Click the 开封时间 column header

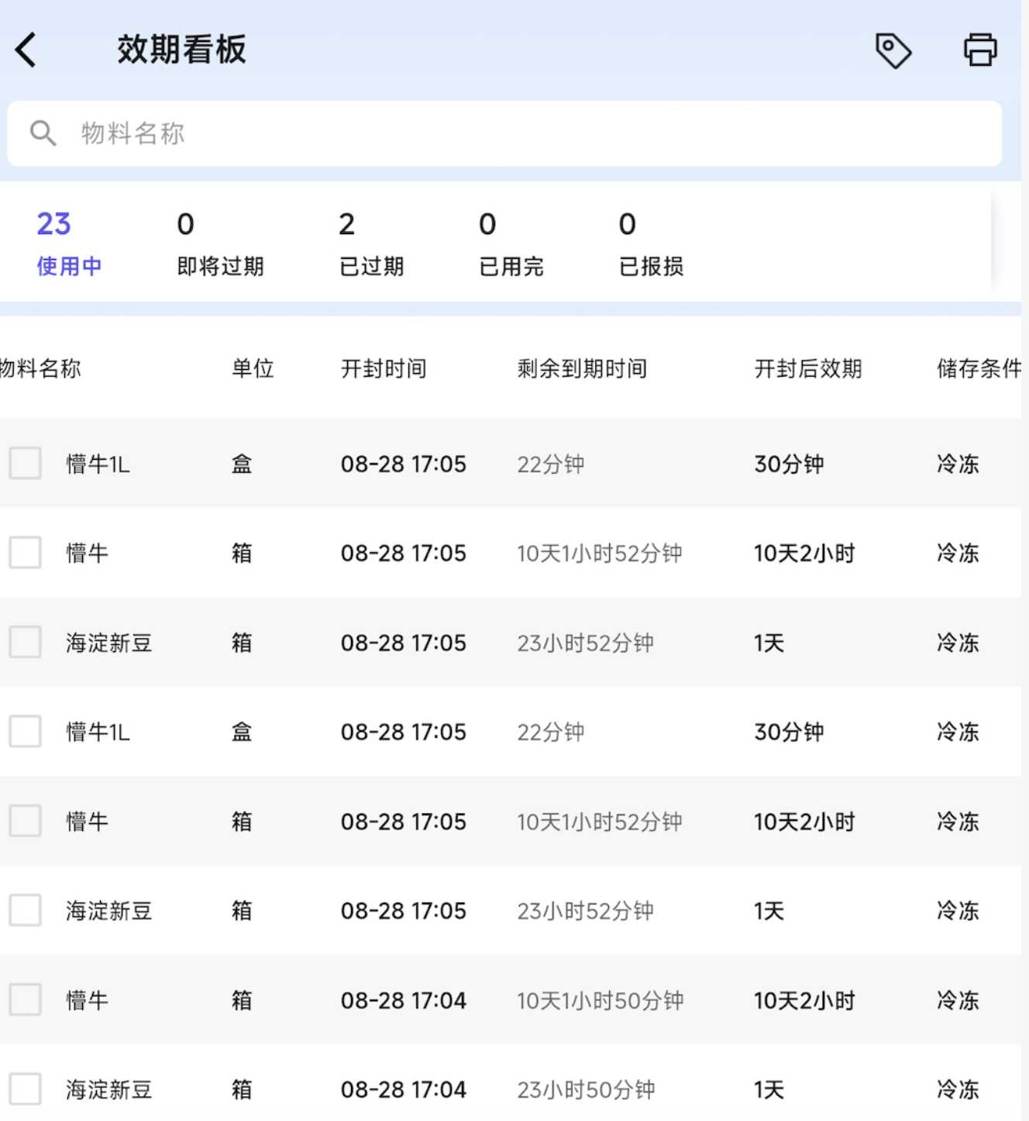pyautogui.click(x=384, y=368)
